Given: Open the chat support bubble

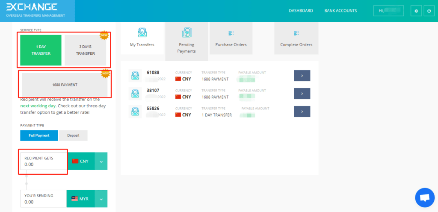Looking at the screenshot, I should pyautogui.click(x=425, y=198).
